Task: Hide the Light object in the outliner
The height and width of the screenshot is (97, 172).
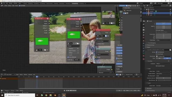Action: pyautogui.click(x=170, y=15)
